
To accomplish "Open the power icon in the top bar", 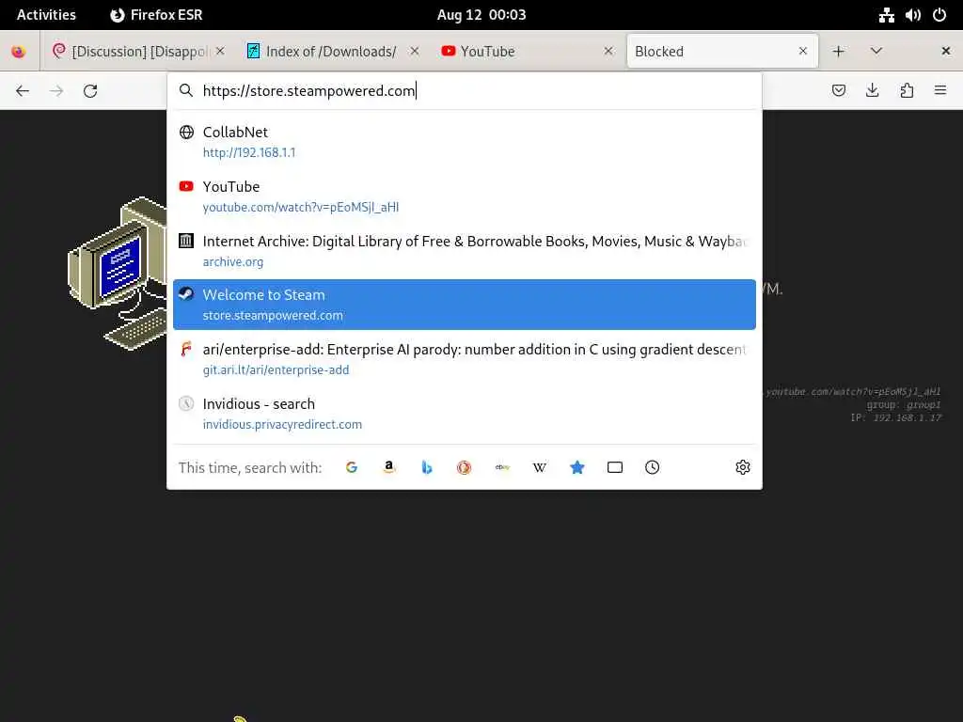I will pos(939,15).
